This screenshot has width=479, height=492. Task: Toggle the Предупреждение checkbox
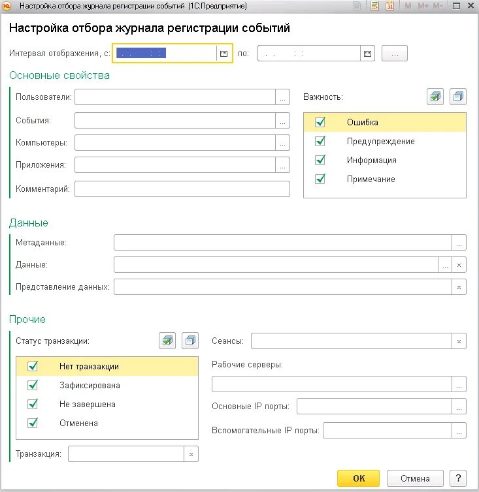tap(320, 141)
